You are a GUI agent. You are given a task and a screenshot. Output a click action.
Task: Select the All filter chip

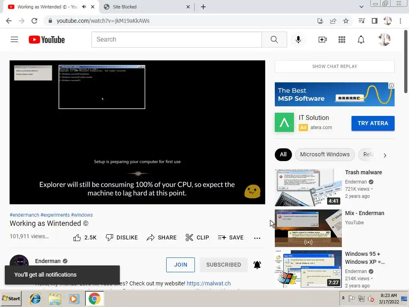283,155
